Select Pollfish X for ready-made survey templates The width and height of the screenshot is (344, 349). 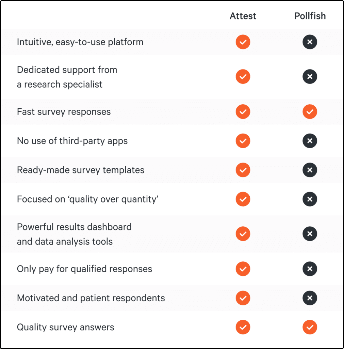click(x=310, y=170)
